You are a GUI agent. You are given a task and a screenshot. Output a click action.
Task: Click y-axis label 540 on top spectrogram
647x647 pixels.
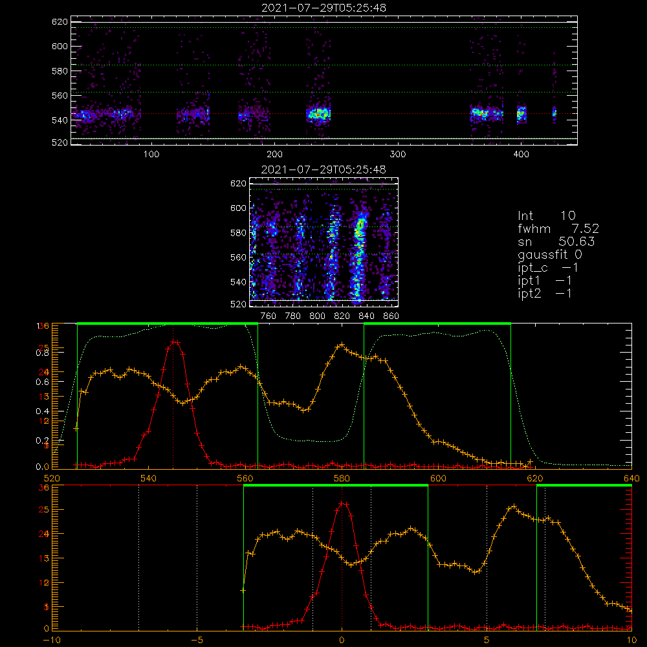pyautogui.click(x=60, y=120)
